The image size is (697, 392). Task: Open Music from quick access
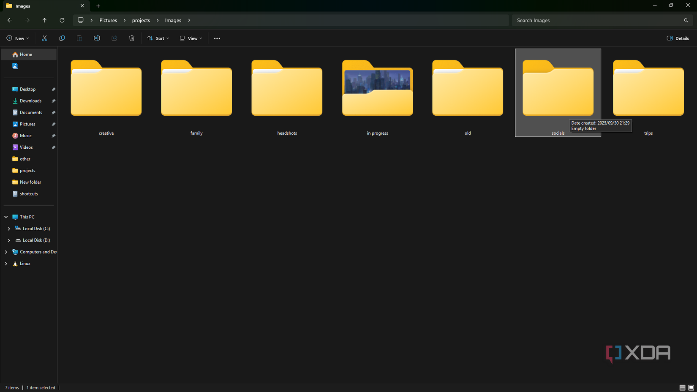point(26,136)
